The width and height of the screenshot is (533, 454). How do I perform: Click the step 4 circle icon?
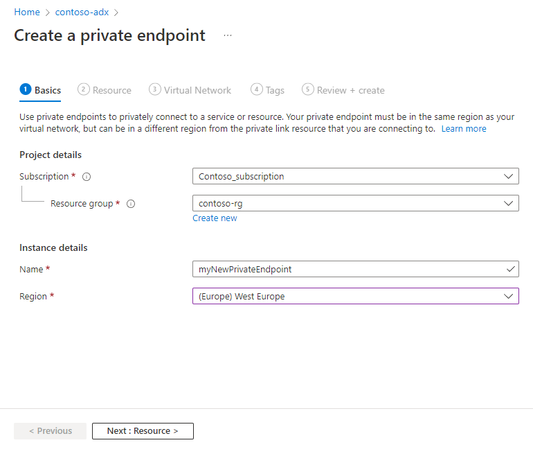pyautogui.click(x=257, y=89)
